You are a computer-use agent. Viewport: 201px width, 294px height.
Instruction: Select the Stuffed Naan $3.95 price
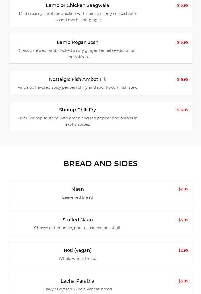pyautogui.click(x=183, y=220)
